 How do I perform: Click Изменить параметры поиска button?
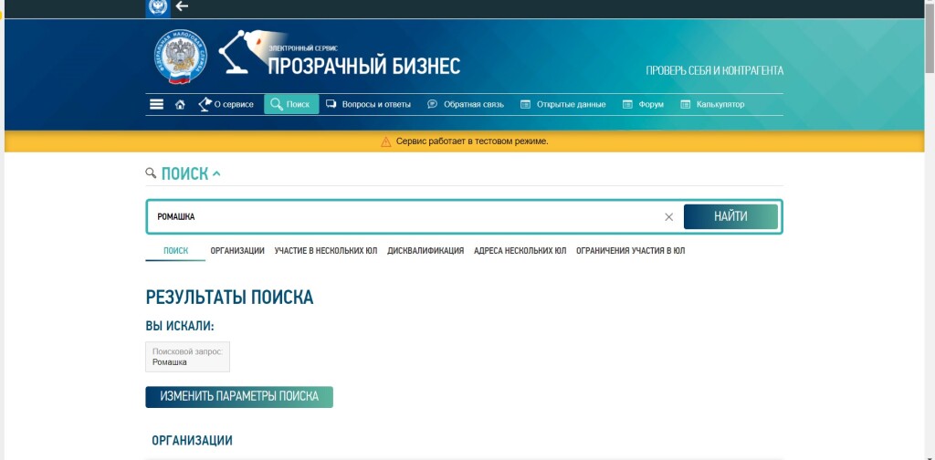239,397
